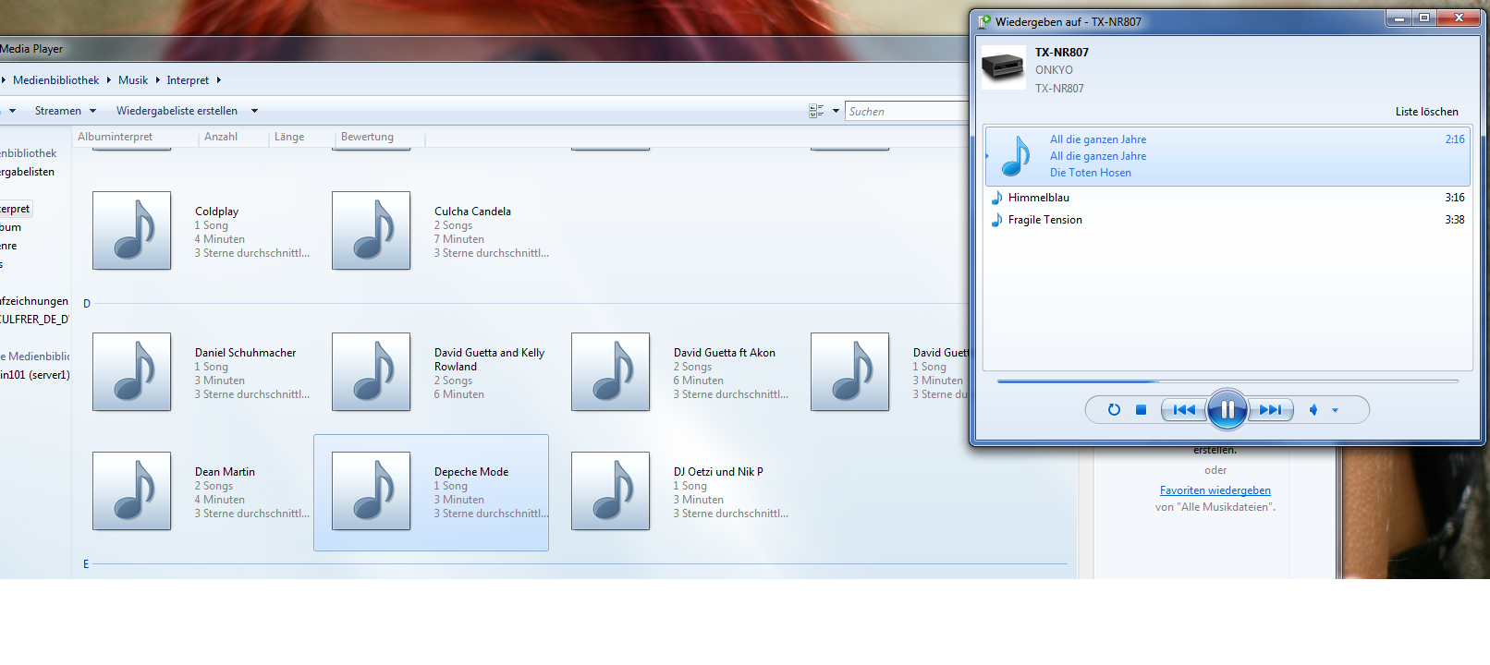
Task: Skip to the next track
Action: coord(1271,410)
